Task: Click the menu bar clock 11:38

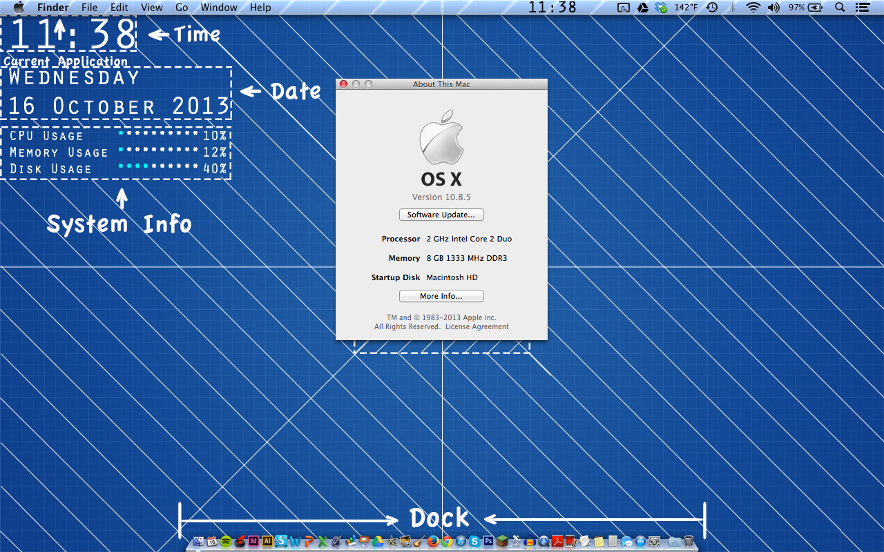Action: click(x=552, y=8)
